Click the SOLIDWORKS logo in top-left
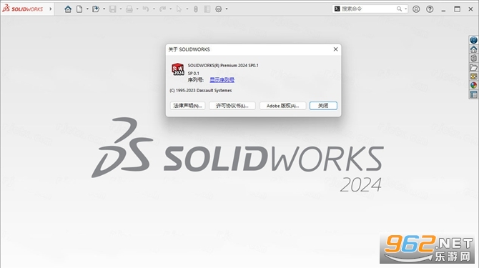Viewport: 479px width, 268px height. pyautogui.click(x=23, y=9)
